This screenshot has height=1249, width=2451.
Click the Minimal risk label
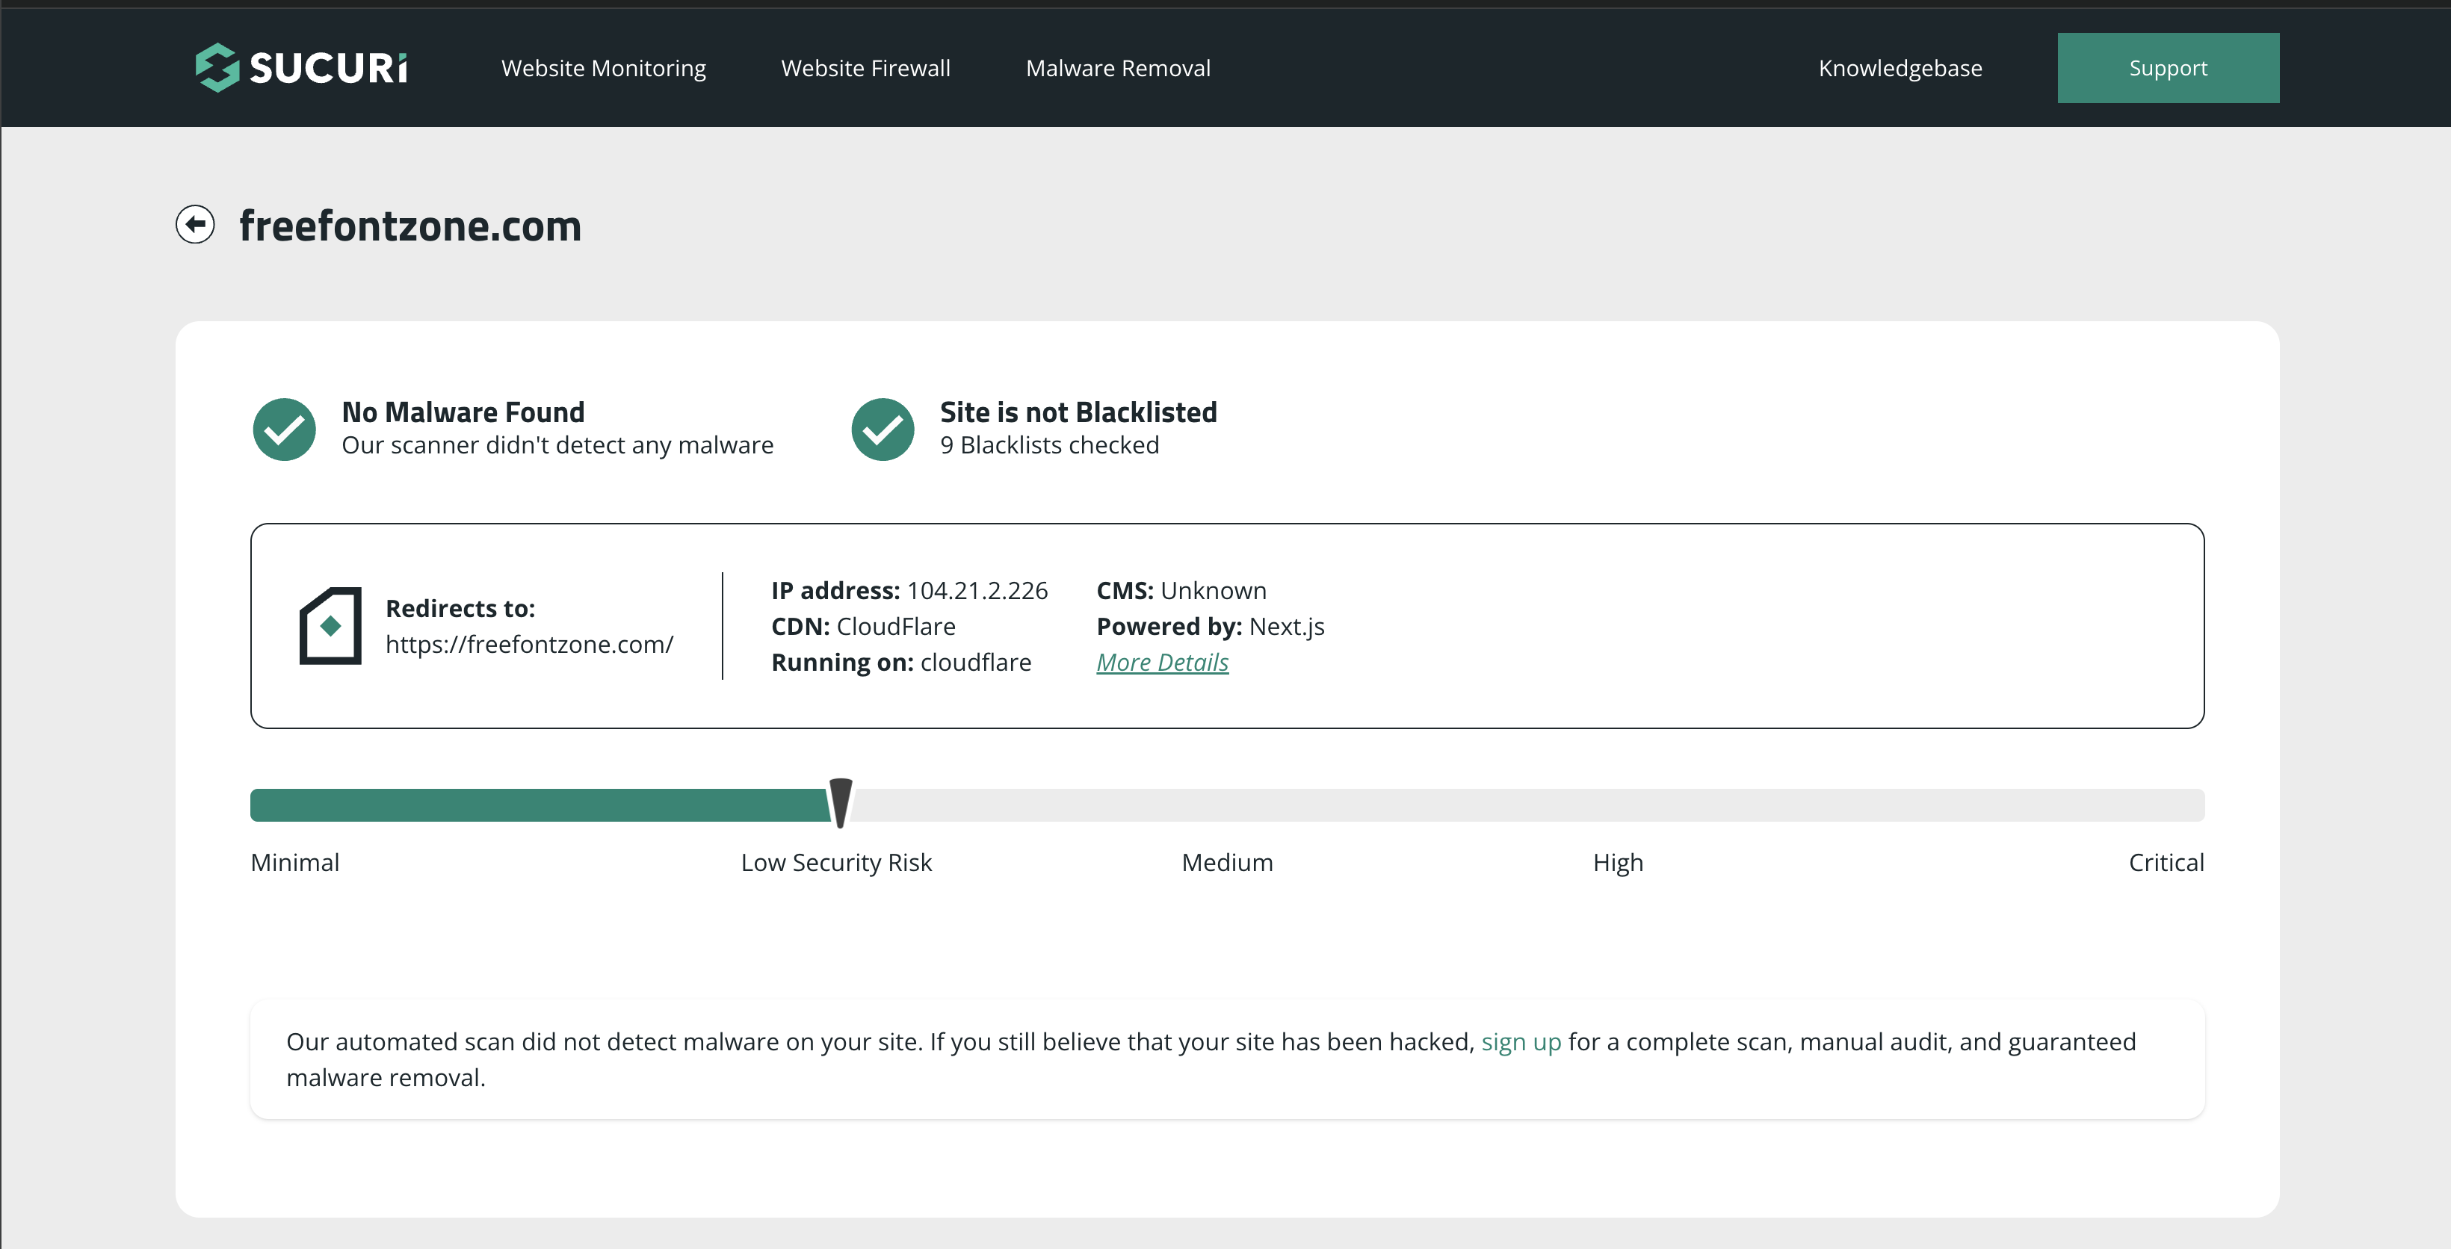(x=294, y=862)
